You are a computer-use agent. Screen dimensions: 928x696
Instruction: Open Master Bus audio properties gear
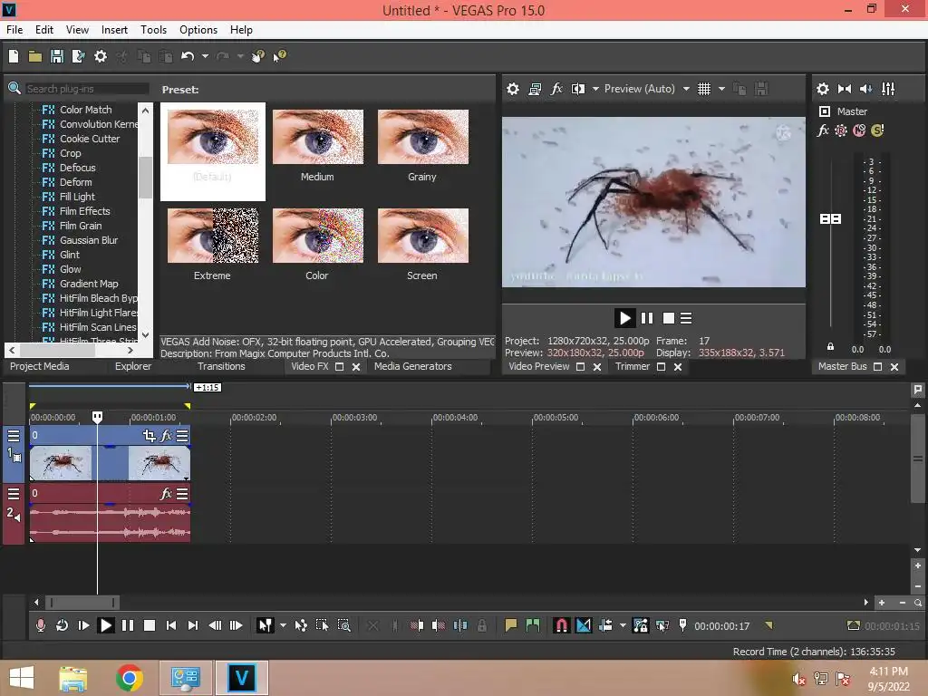click(823, 89)
